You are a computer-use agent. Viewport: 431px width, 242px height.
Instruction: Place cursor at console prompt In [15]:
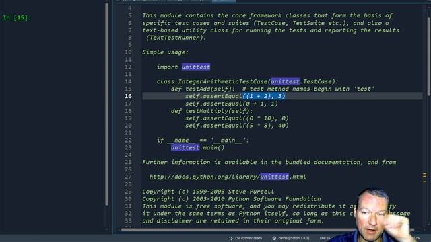click(17, 18)
